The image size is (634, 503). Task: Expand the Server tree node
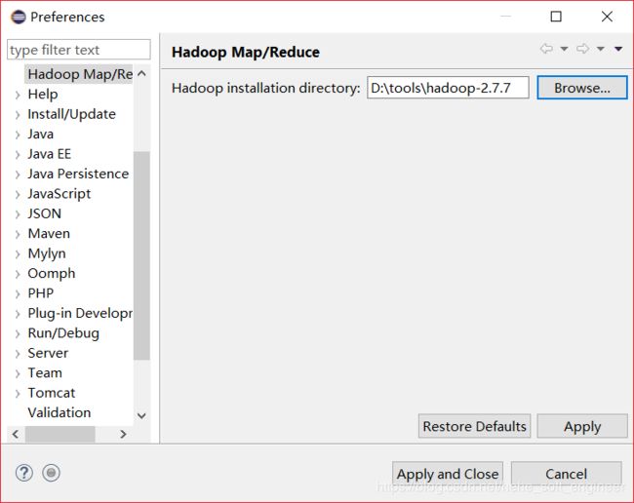[x=18, y=354]
